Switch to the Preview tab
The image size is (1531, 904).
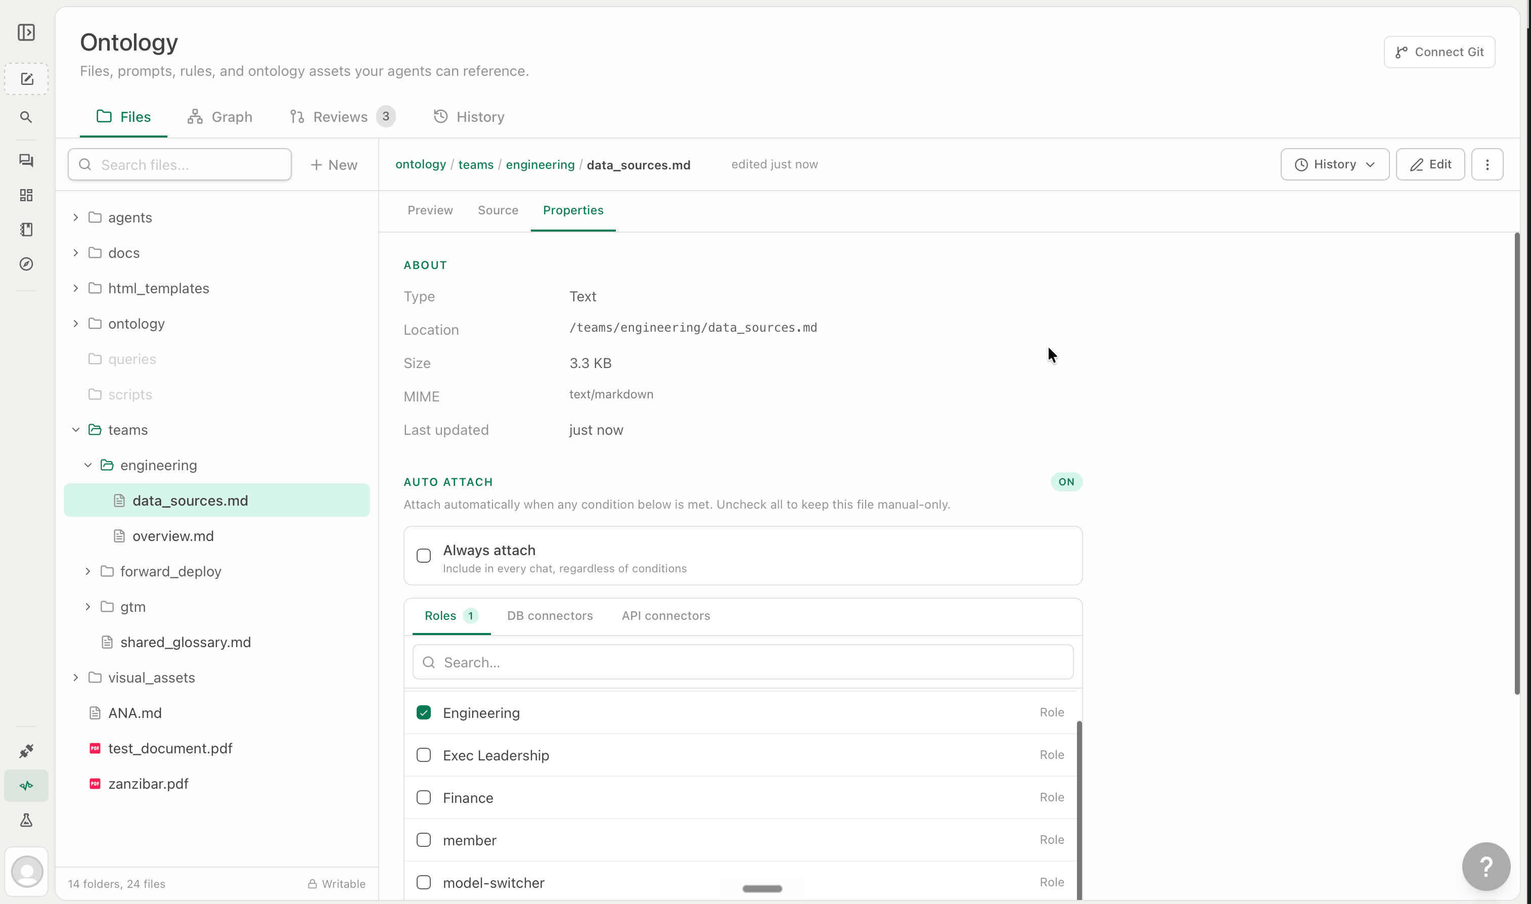430,210
